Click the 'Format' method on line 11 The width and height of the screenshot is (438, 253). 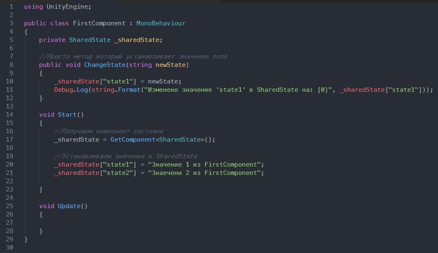[129, 90]
